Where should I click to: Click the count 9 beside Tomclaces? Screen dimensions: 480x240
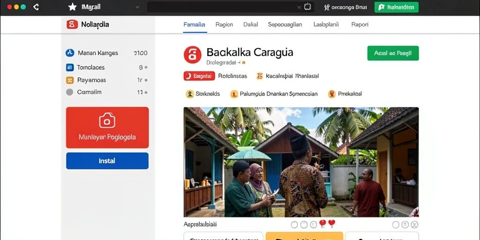[141, 67]
